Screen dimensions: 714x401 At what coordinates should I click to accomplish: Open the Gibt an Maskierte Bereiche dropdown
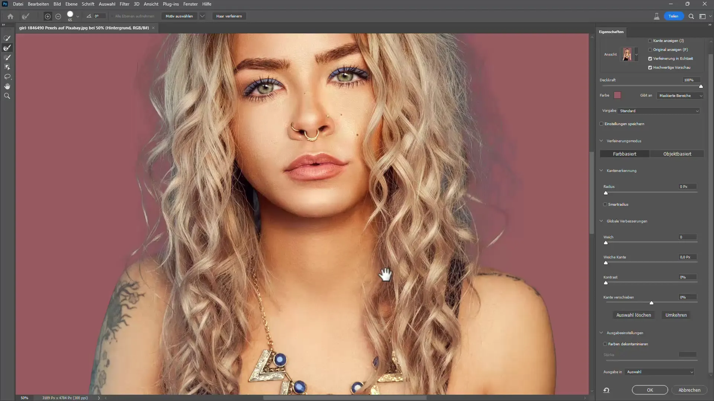680,96
